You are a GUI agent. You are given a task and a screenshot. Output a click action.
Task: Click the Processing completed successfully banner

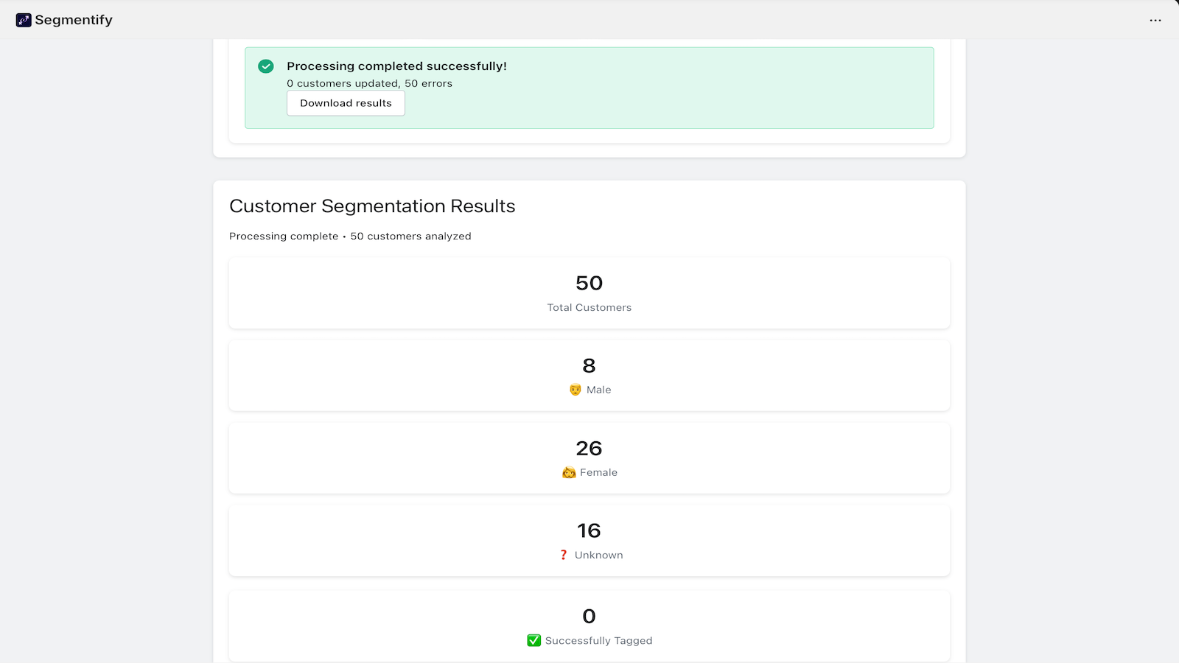[397, 66]
